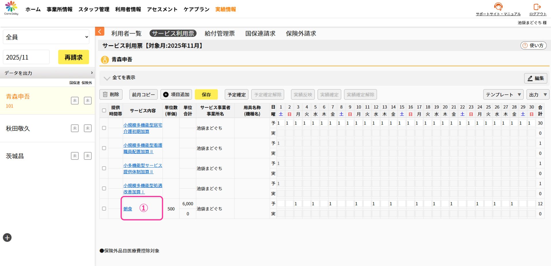Screen dimensions: 551x266
Task: Toggle the select-all header checkbox
Action: click(104, 110)
